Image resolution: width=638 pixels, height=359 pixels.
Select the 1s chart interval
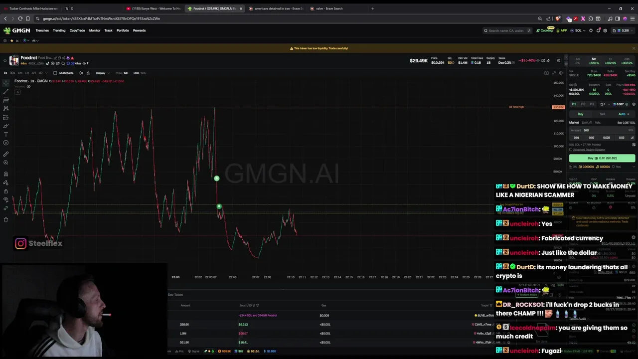click(5, 73)
